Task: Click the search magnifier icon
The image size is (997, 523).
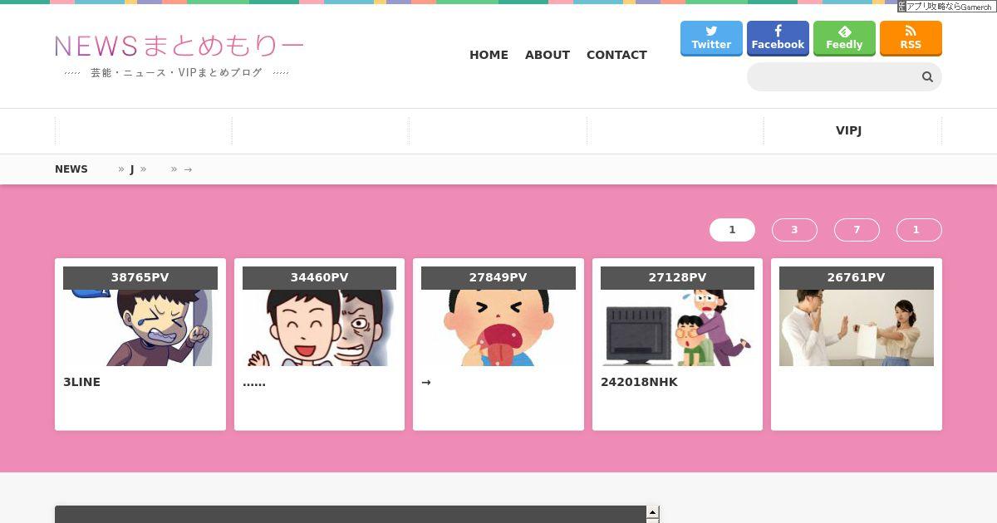Action: click(x=927, y=77)
